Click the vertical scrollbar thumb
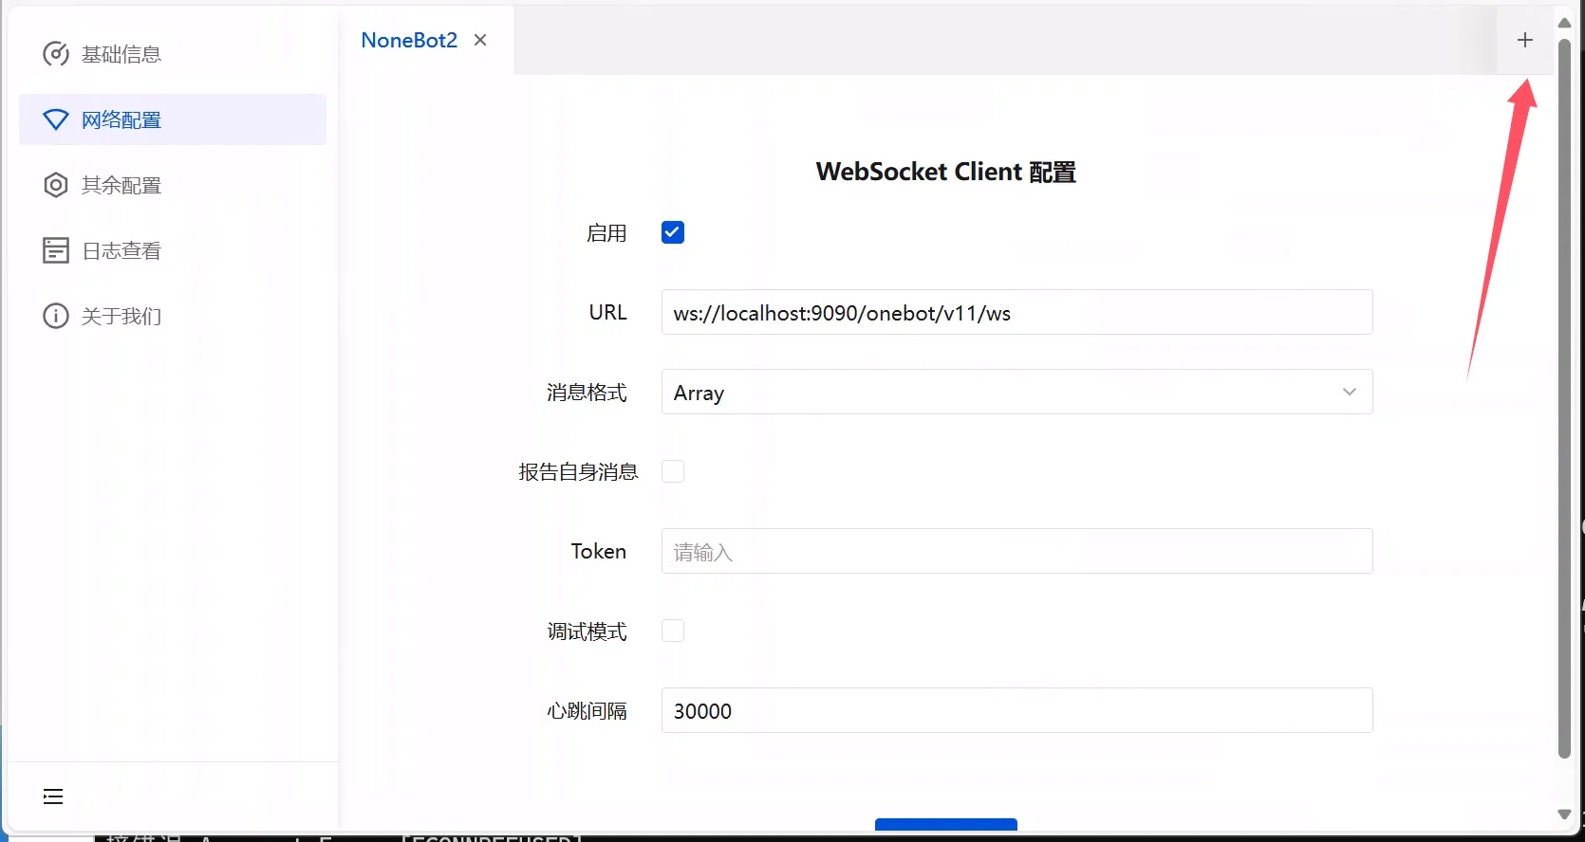The image size is (1585, 842). tap(1564, 398)
